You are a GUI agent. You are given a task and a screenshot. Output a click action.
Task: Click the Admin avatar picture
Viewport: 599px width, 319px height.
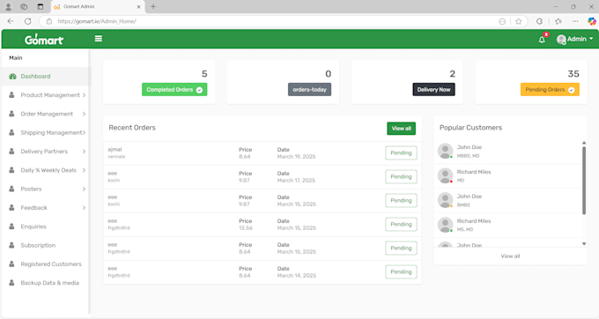561,40
